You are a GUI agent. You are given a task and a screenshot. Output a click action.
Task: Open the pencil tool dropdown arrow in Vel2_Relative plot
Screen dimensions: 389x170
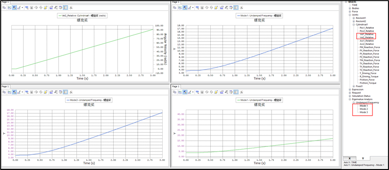click(22, 8)
